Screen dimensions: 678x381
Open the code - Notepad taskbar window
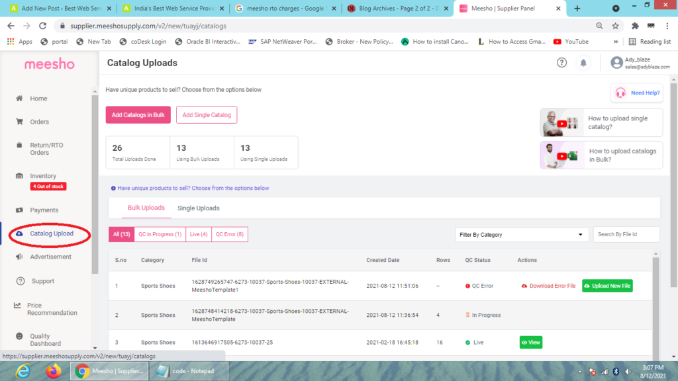click(x=188, y=371)
